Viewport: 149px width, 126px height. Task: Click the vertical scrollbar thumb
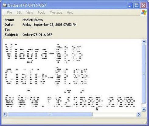point(144,74)
